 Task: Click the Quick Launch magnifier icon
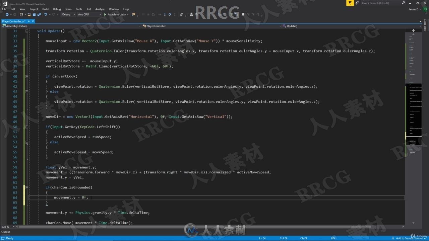(403, 3)
